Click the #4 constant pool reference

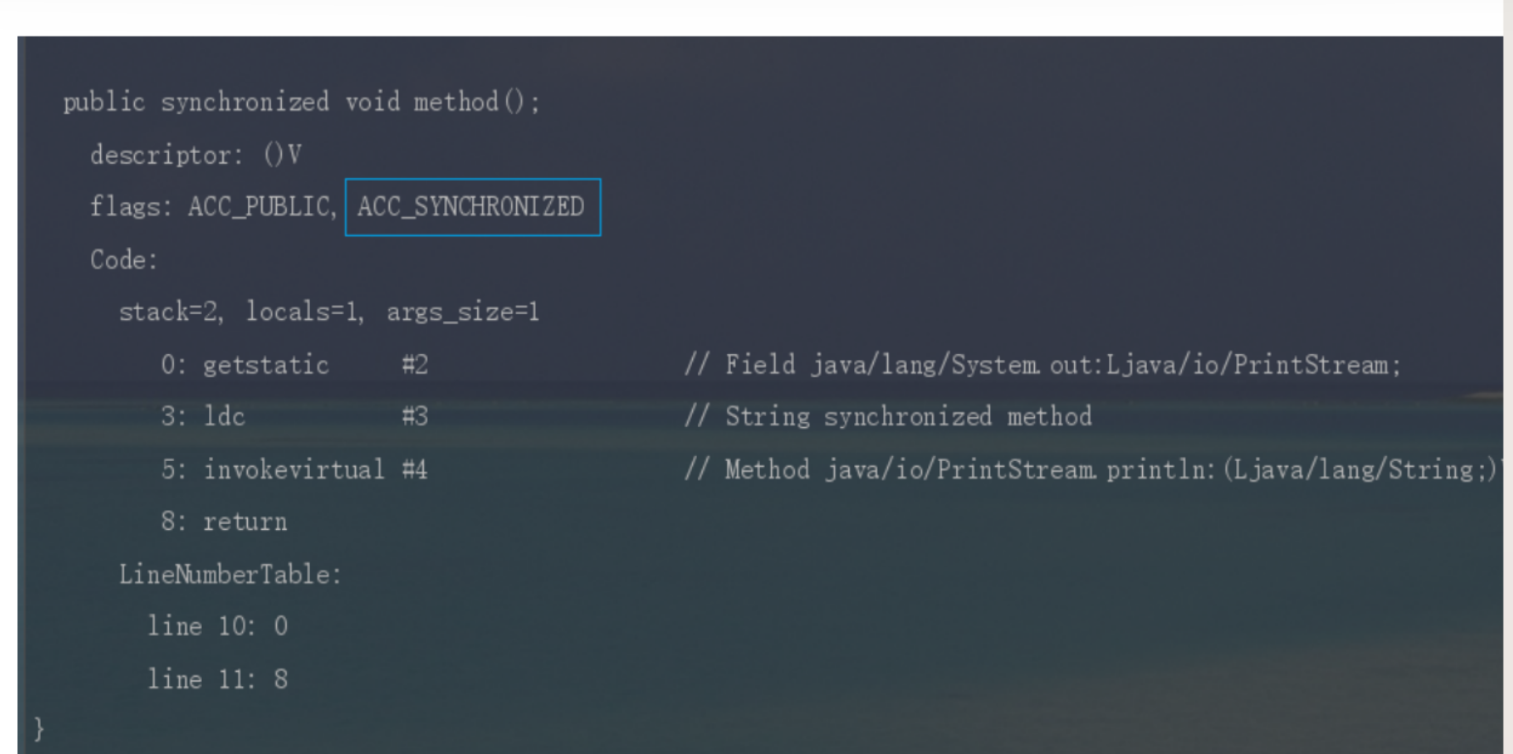[x=415, y=470]
